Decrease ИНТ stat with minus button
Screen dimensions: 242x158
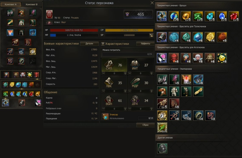coord(130,73)
